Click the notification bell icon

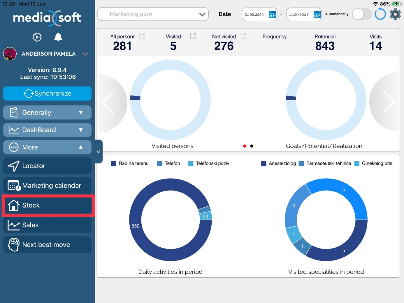(x=58, y=37)
